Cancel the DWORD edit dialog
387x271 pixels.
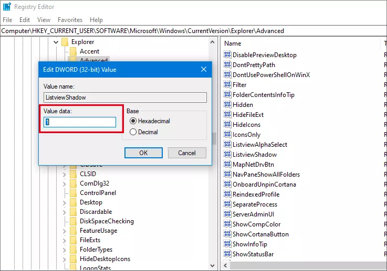(187, 153)
